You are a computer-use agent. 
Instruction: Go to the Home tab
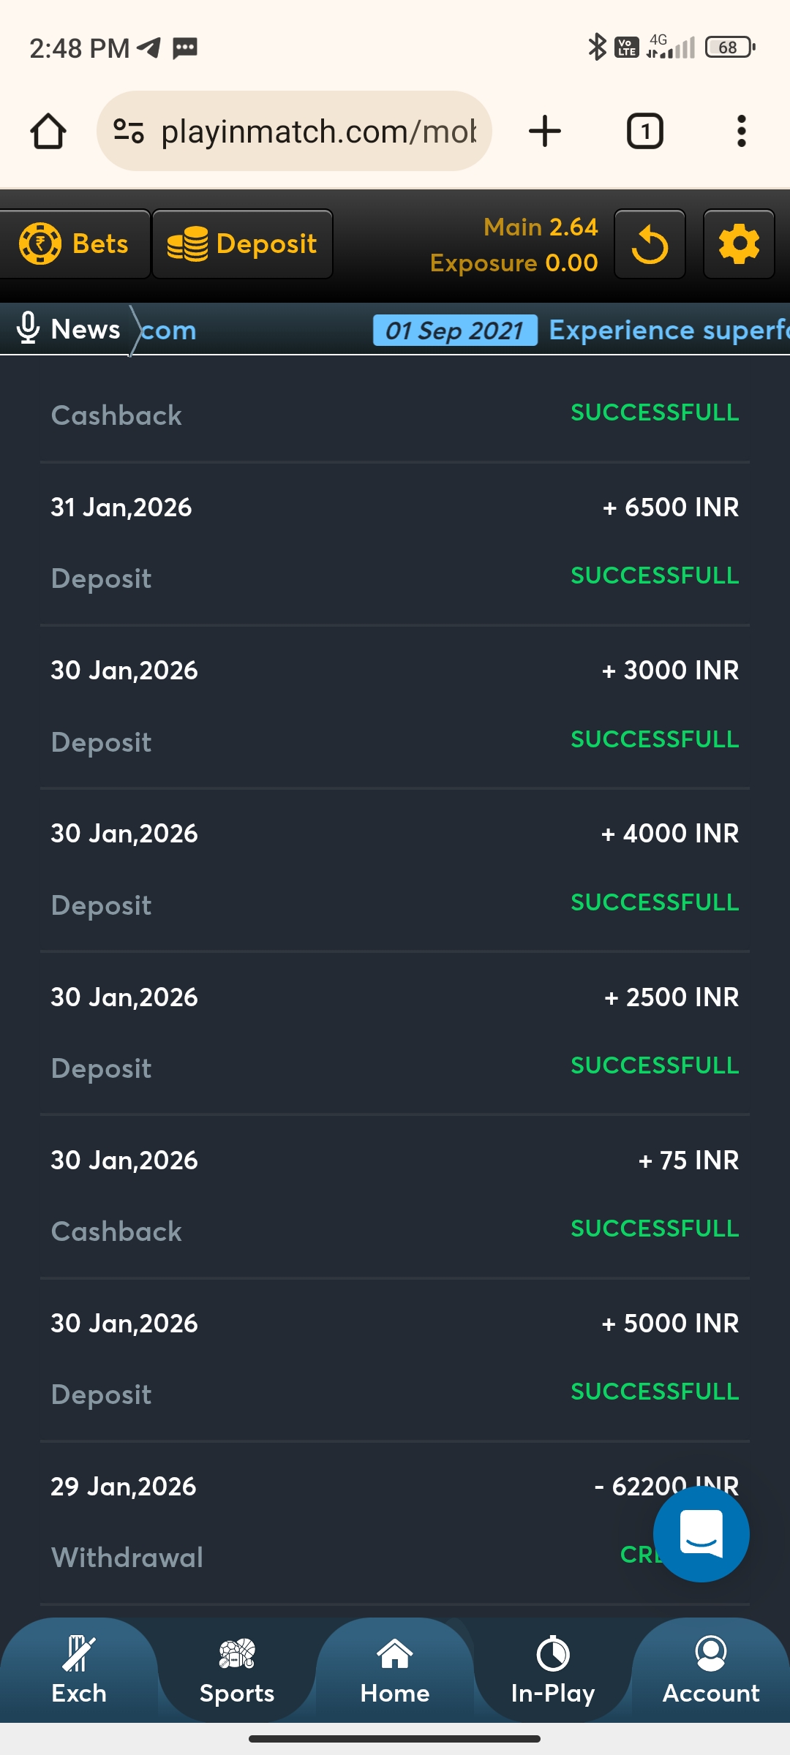pyautogui.click(x=395, y=1671)
